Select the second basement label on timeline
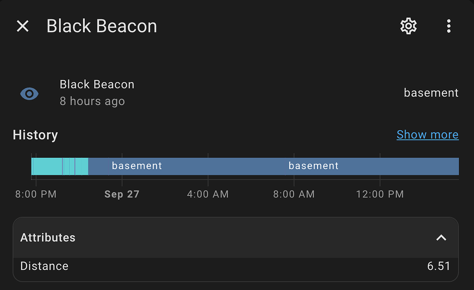 pos(313,166)
